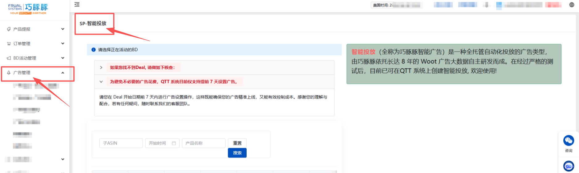Focus the 子ASIN input field

pyautogui.click(x=121, y=143)
